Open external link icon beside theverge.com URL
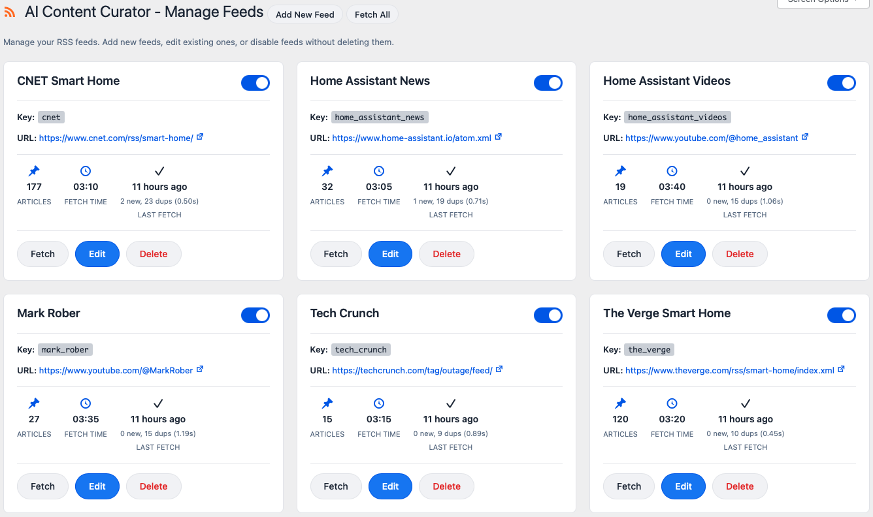 click(x=841, y=369)
